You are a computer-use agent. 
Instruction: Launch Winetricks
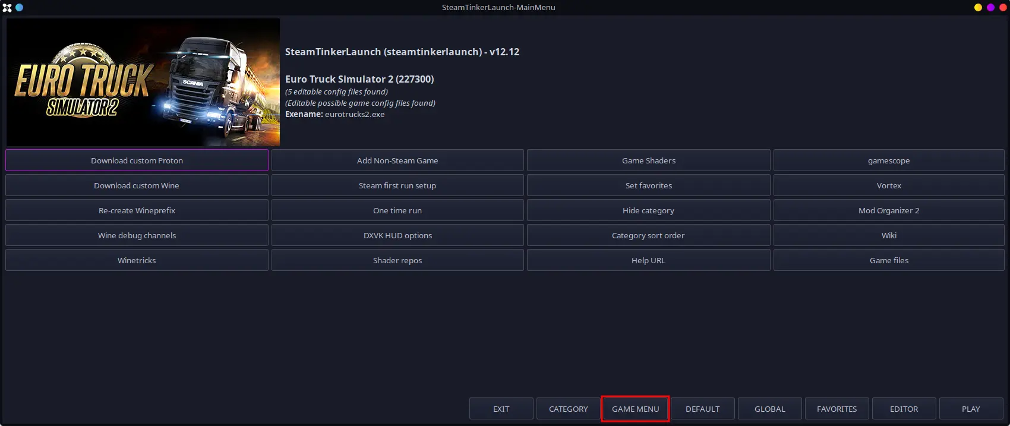(x=137, y=260)
